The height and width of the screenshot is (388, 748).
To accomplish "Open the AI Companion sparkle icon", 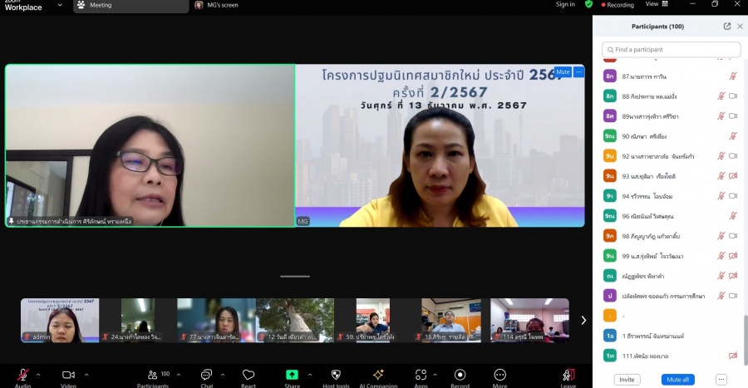I will [x=378, y=375].
